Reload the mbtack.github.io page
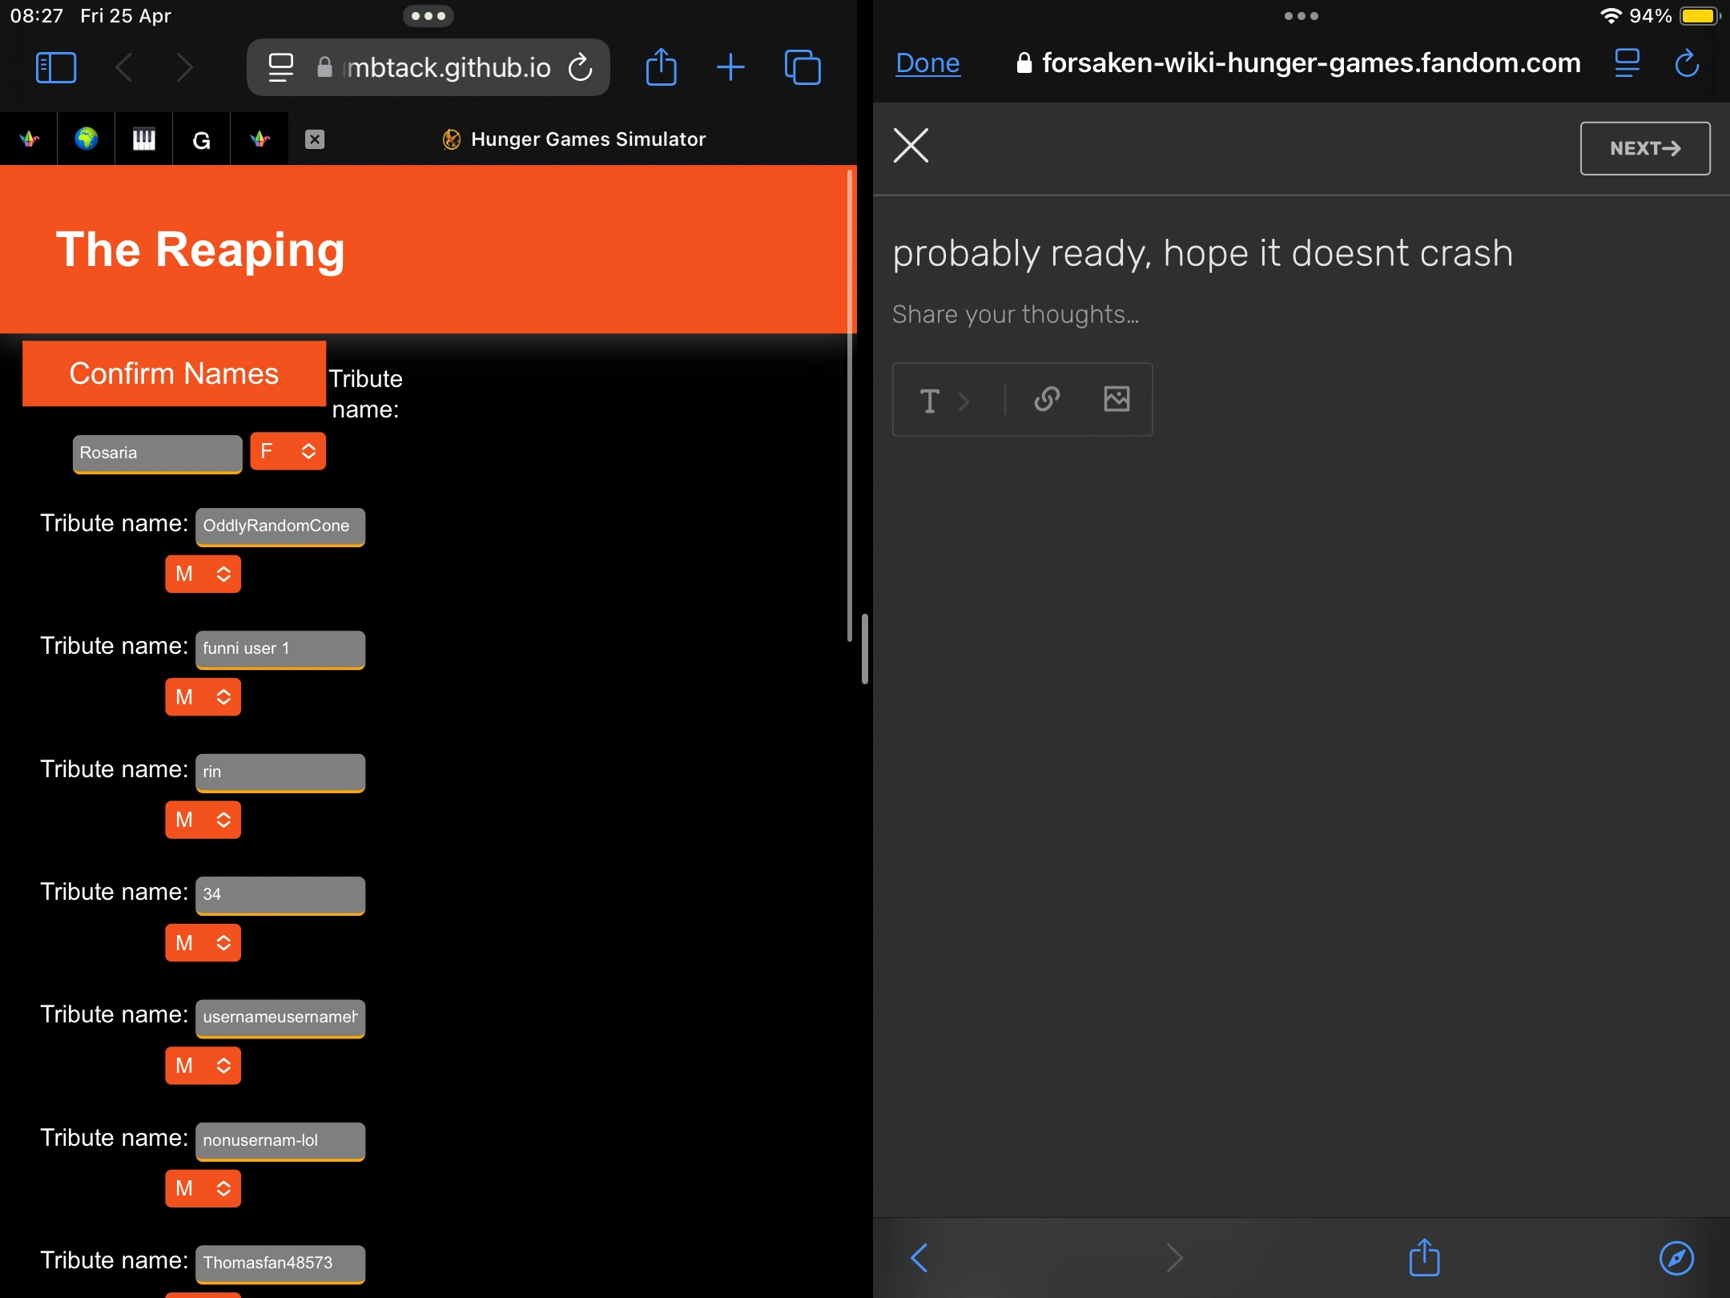This screenshot has width=1730, height=1298. click(x=581, y=67)
